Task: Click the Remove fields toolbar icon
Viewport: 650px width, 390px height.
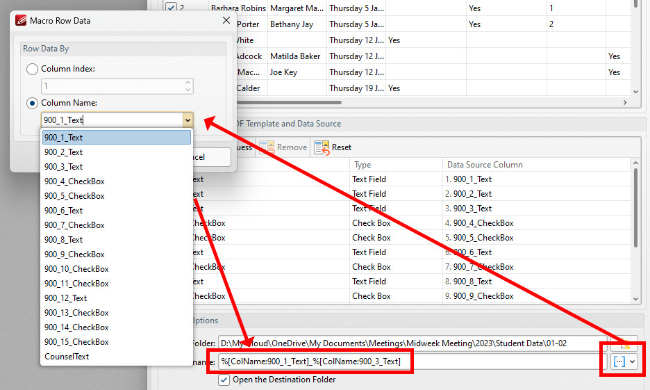Action: pos(267,147)
